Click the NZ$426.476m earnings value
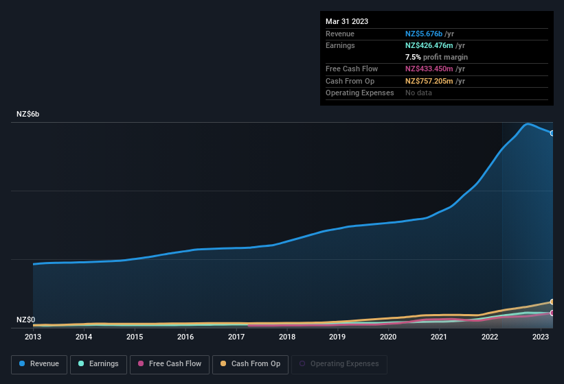Screen dimensions: 564x384 coord(429,45)
